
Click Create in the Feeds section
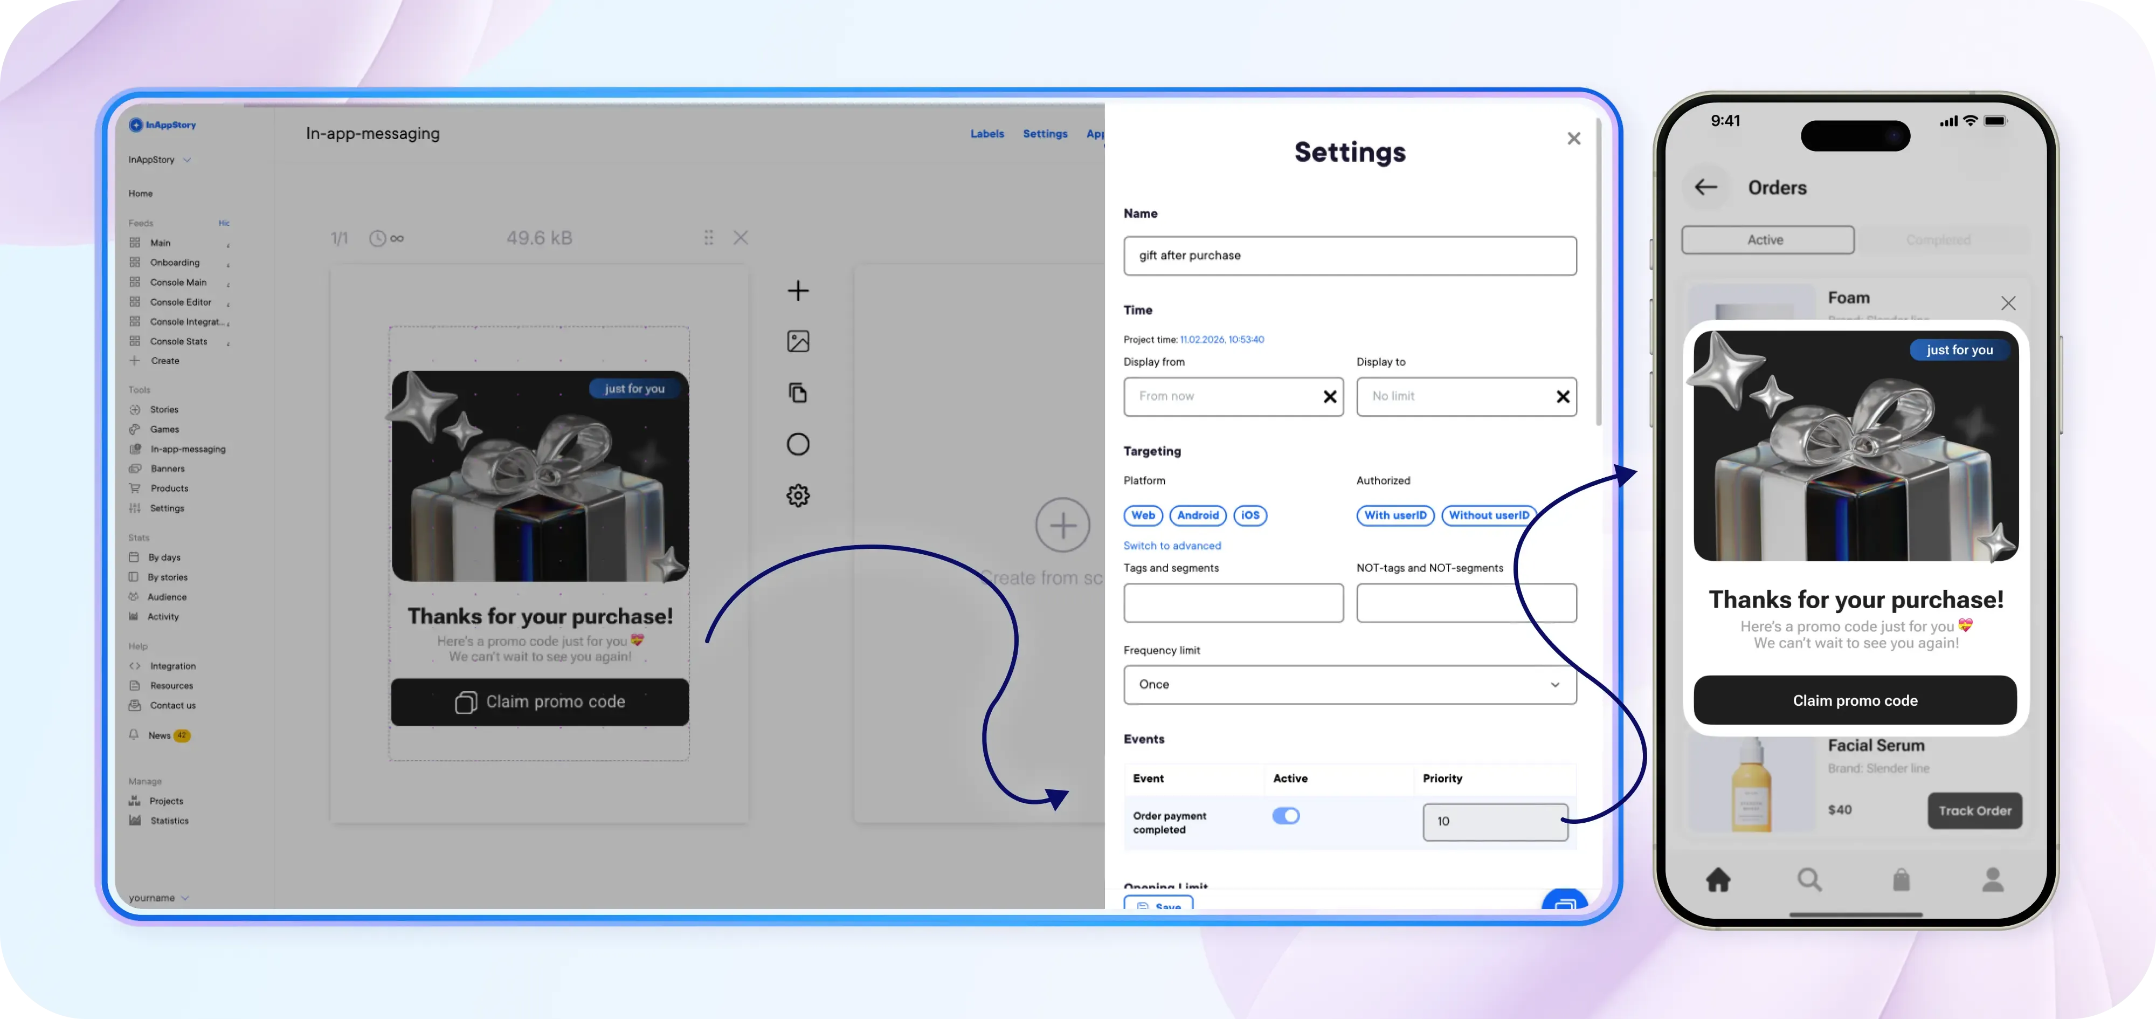tap(164, 361)
